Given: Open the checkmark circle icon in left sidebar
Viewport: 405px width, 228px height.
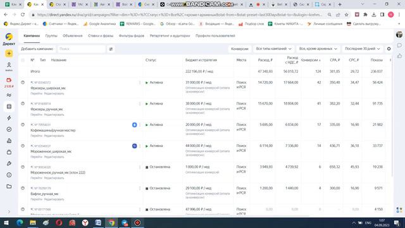Looking at the screenshot, I should coord(9,129).
